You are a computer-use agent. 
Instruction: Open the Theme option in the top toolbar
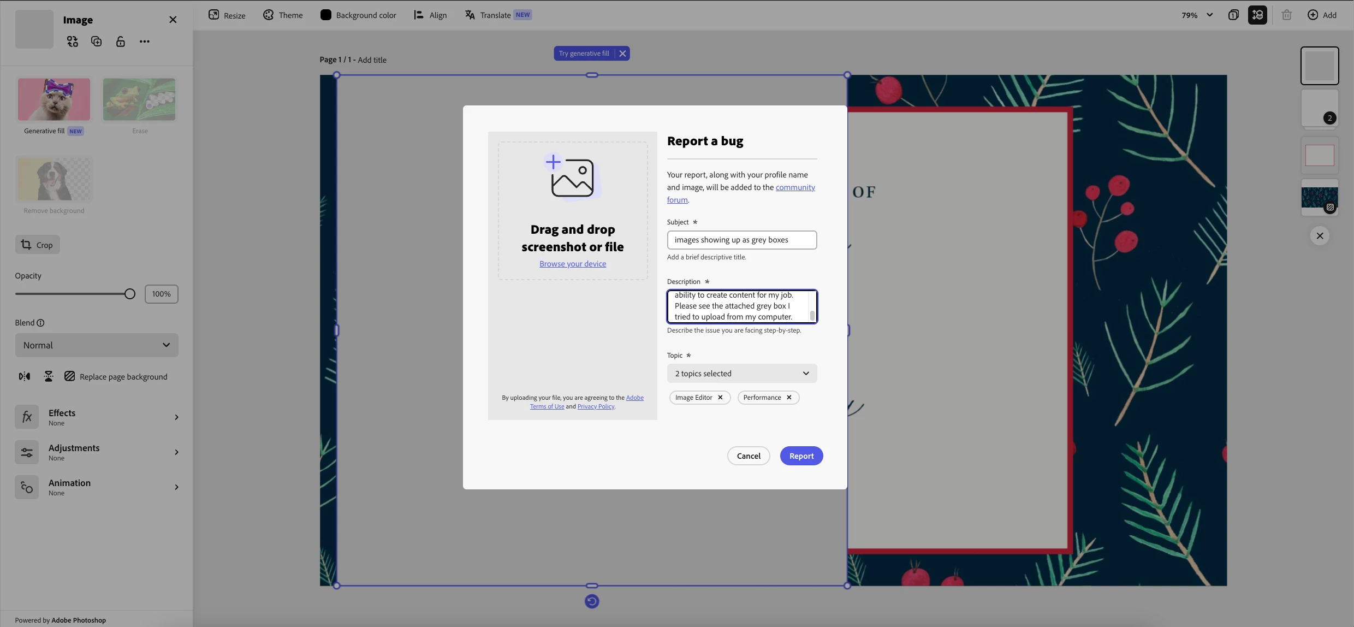(283, 15)
